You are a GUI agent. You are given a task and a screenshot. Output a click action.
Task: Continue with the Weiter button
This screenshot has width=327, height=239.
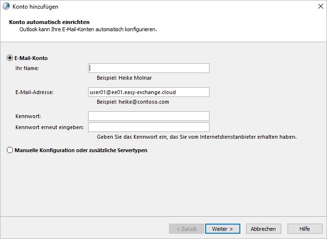click(x=222, y=228)
